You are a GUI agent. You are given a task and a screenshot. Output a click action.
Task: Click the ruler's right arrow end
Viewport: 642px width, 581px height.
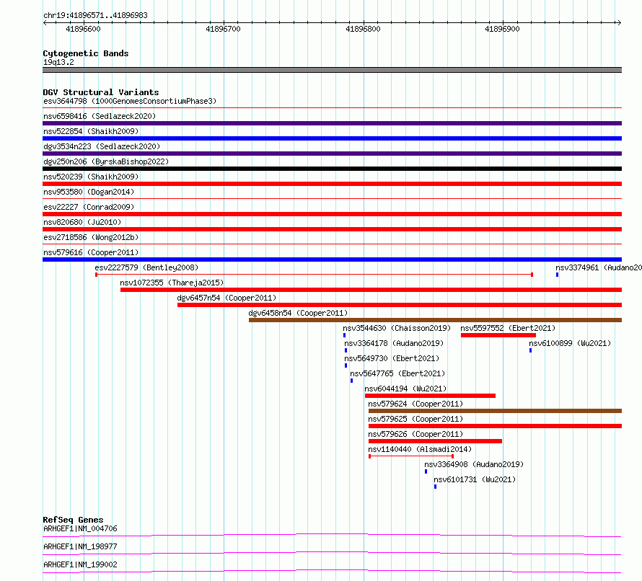(x=619, y=22)
